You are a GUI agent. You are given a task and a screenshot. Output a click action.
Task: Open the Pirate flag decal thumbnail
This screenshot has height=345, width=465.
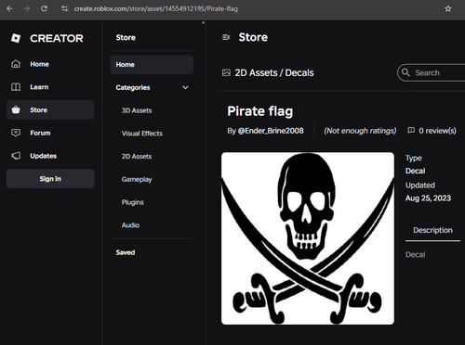tap(308, 238)
